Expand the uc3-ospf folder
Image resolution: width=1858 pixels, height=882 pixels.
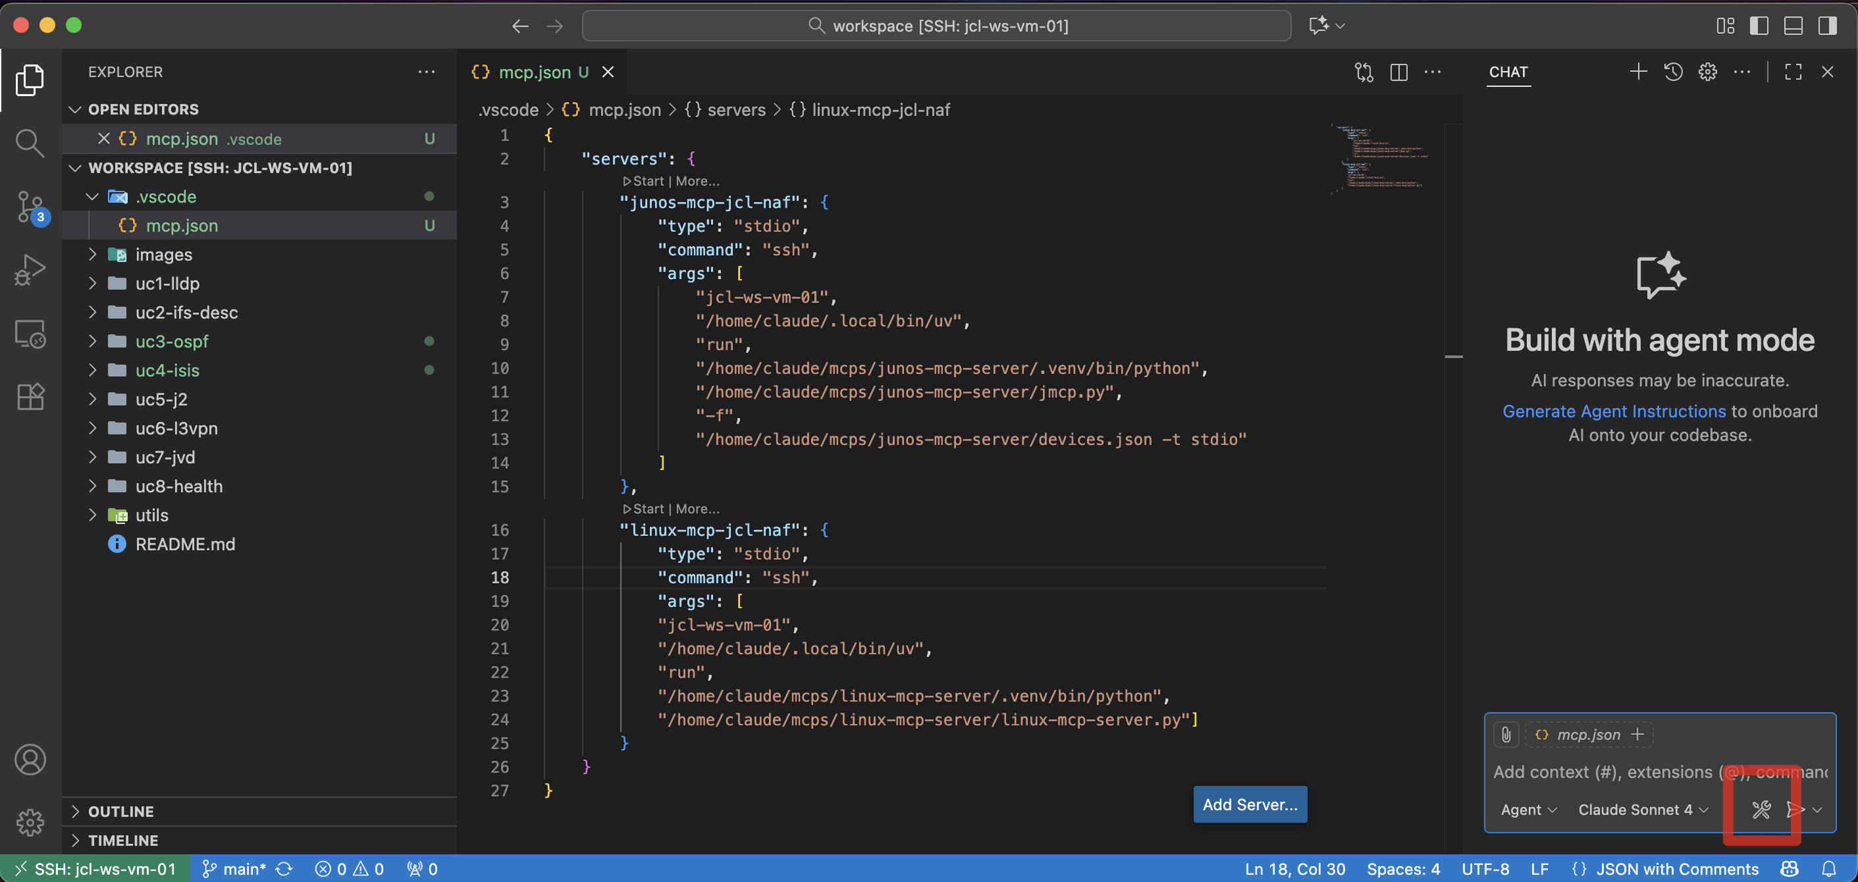click(92, 340)
